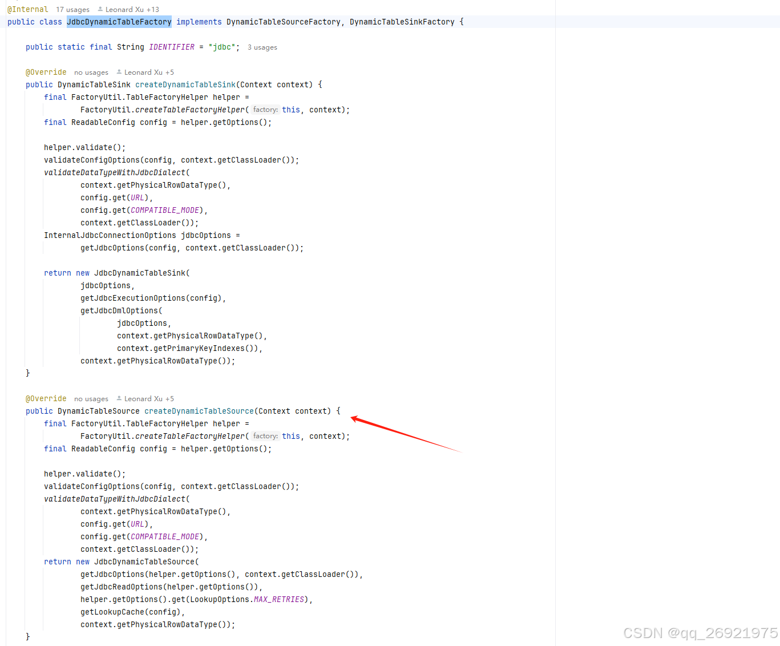Click the IDENTIFIER constant name
The image size is (780, 646).
click(172, 47)
